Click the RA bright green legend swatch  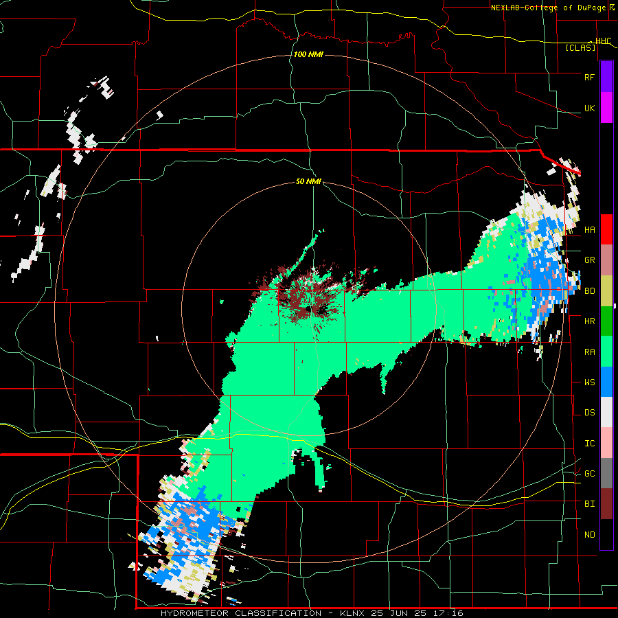606,352
